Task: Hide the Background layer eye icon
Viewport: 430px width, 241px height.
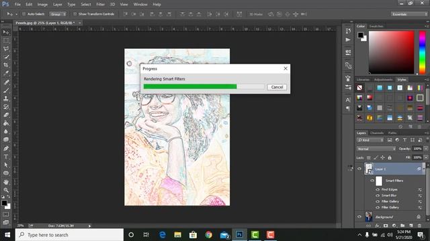Action: (359, 217)
